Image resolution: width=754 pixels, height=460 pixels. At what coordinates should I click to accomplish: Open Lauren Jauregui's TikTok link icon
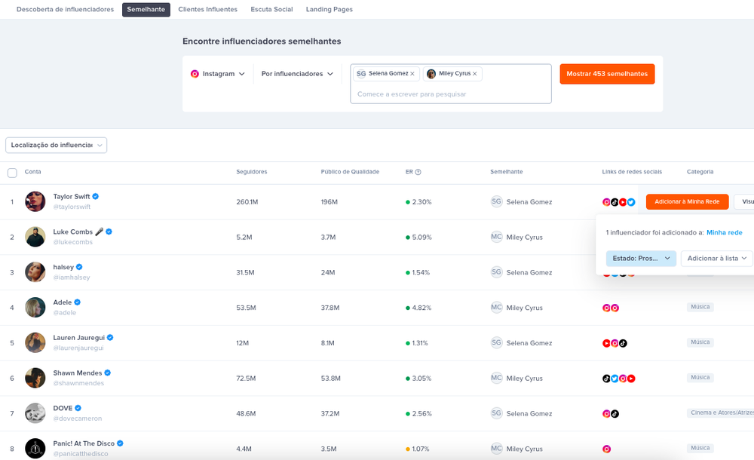pos(623,343)
